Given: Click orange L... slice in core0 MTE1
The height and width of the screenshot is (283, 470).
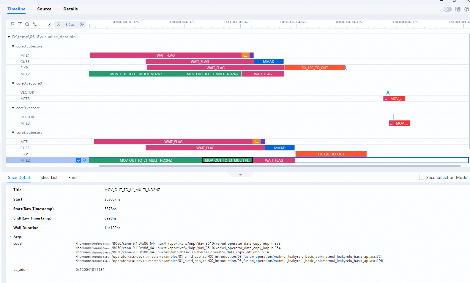Looking at the screenshot, I should [x=245, y=55].
